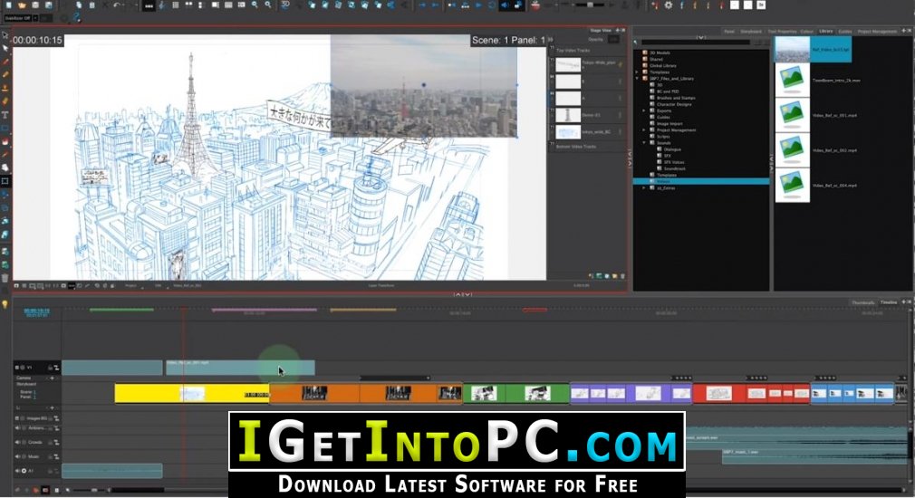The image size is (915, 498).
Task: Adjust the timeline zoom slider
Action: click(x=93, y=490)
